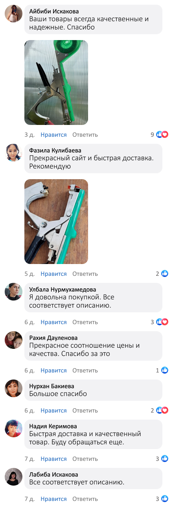
Task: Click the name Нурхан Бакиева
Action: click(52, 386)
